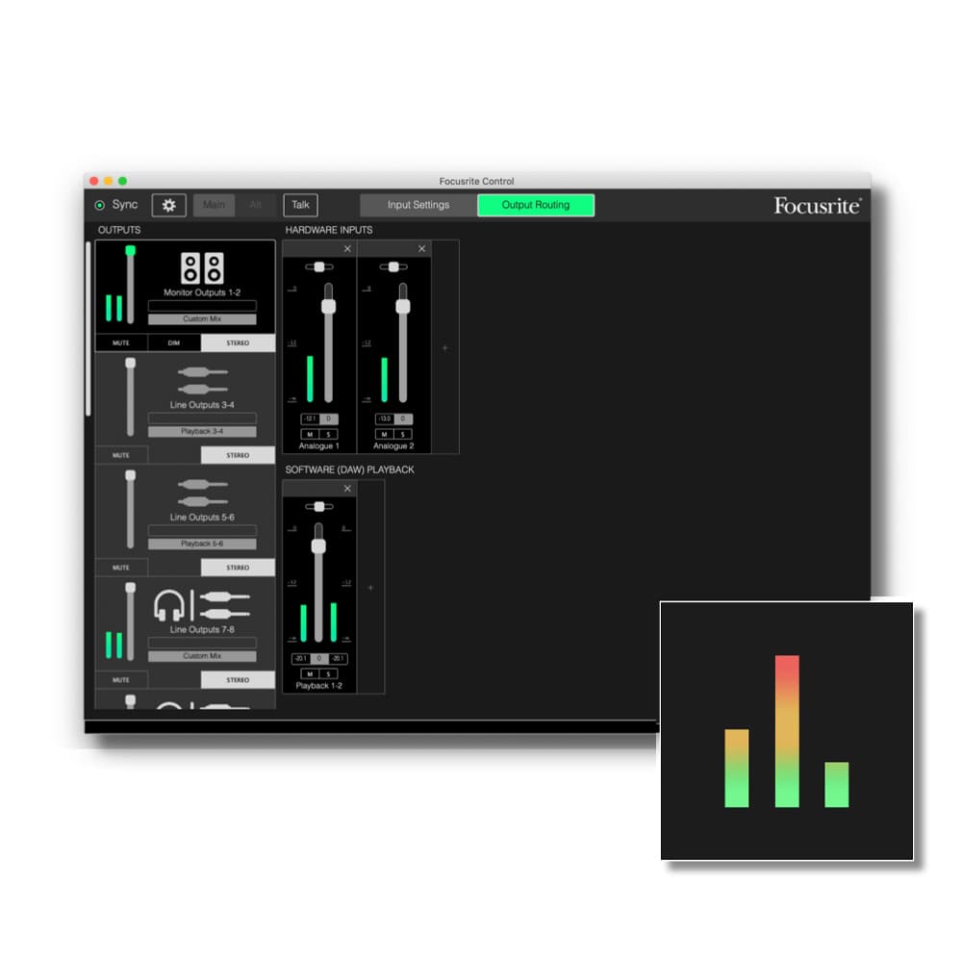Click the macOS yellow minimize window button
Screen dimensions: 962x962
[108, 181]
